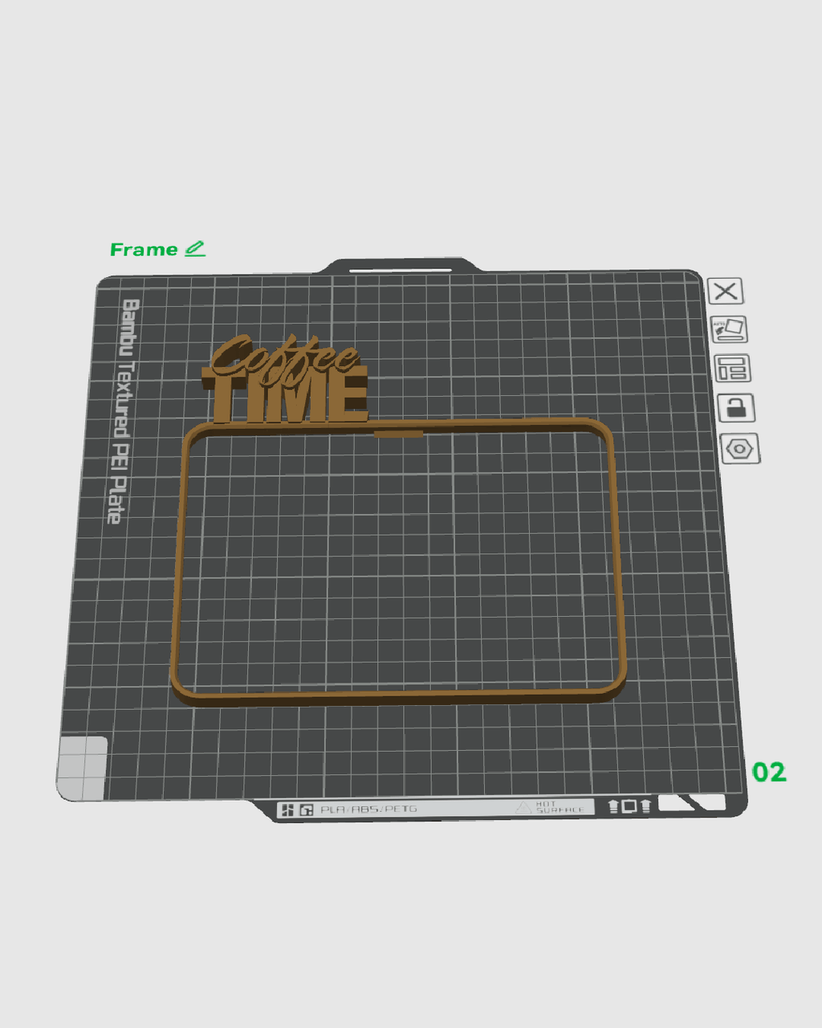Click the small tab atop the frame

point(398,434)
